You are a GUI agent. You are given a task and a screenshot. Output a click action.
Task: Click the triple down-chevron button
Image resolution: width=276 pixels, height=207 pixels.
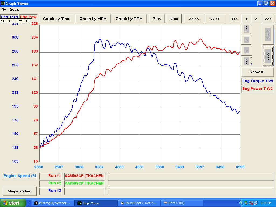coord(246,61)
